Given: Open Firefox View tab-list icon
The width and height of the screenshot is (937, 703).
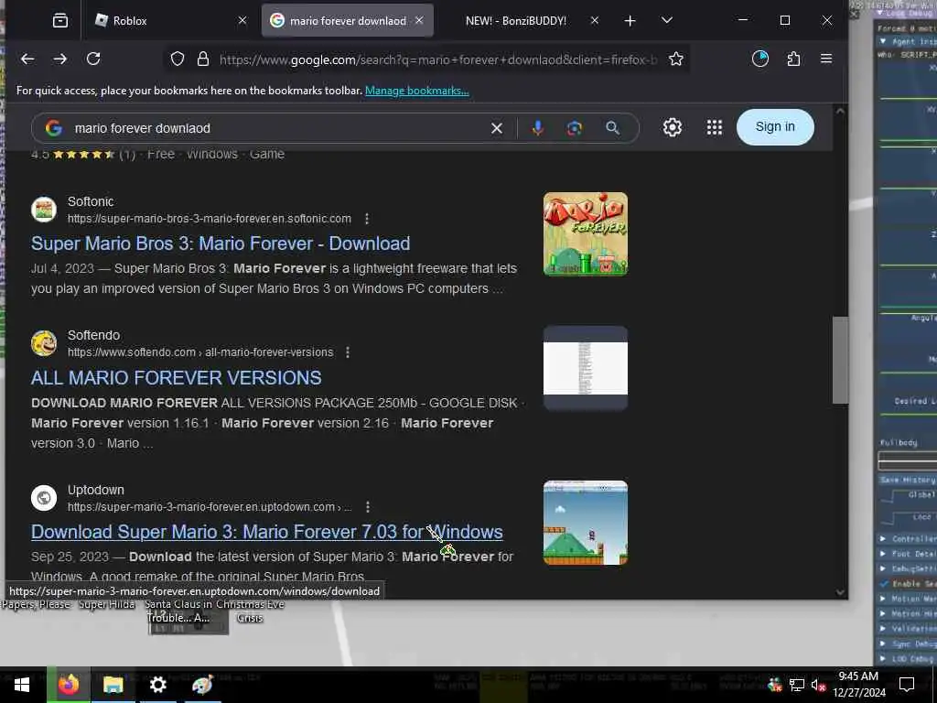Looking at the screenshot, I should click(x=59, y=21).
